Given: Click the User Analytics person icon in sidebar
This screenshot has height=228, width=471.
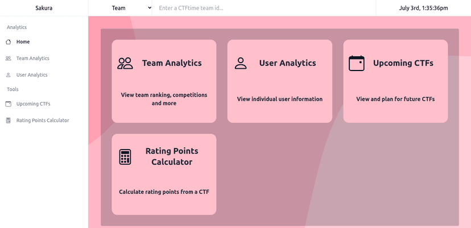Looking at the screenshot, I should click(x=9, y=75).
